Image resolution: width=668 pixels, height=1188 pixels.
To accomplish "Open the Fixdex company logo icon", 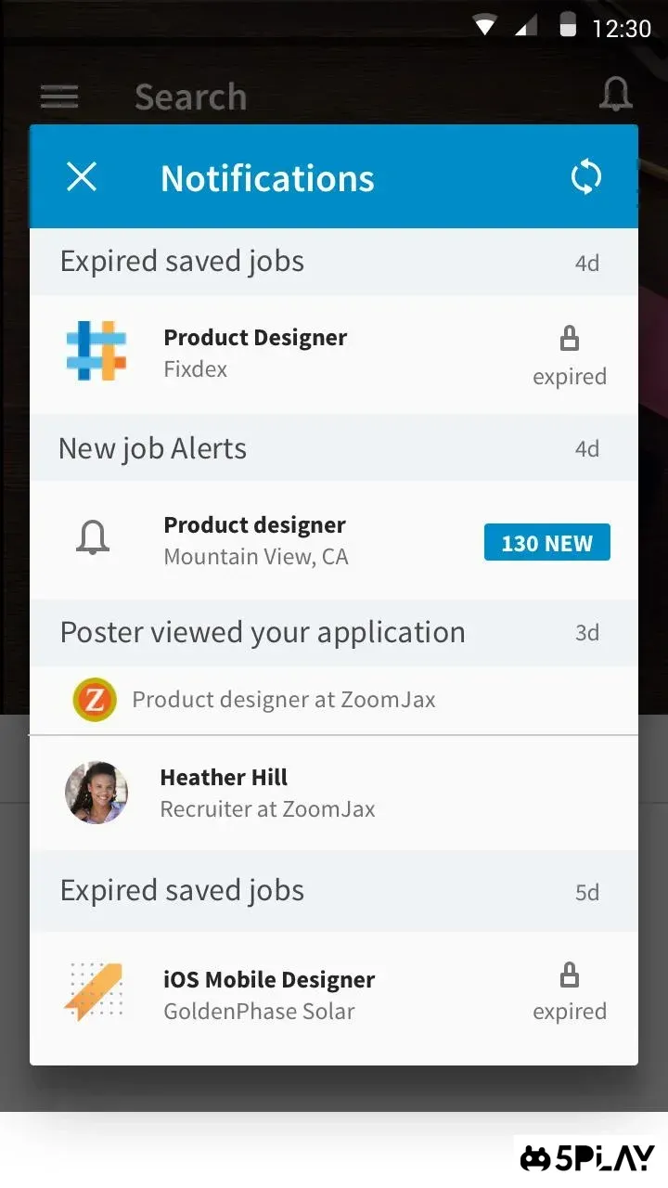I will [96, 353].
